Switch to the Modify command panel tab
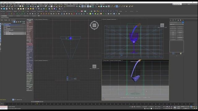This screenshot has height=111, width=198. click(173, 20)
